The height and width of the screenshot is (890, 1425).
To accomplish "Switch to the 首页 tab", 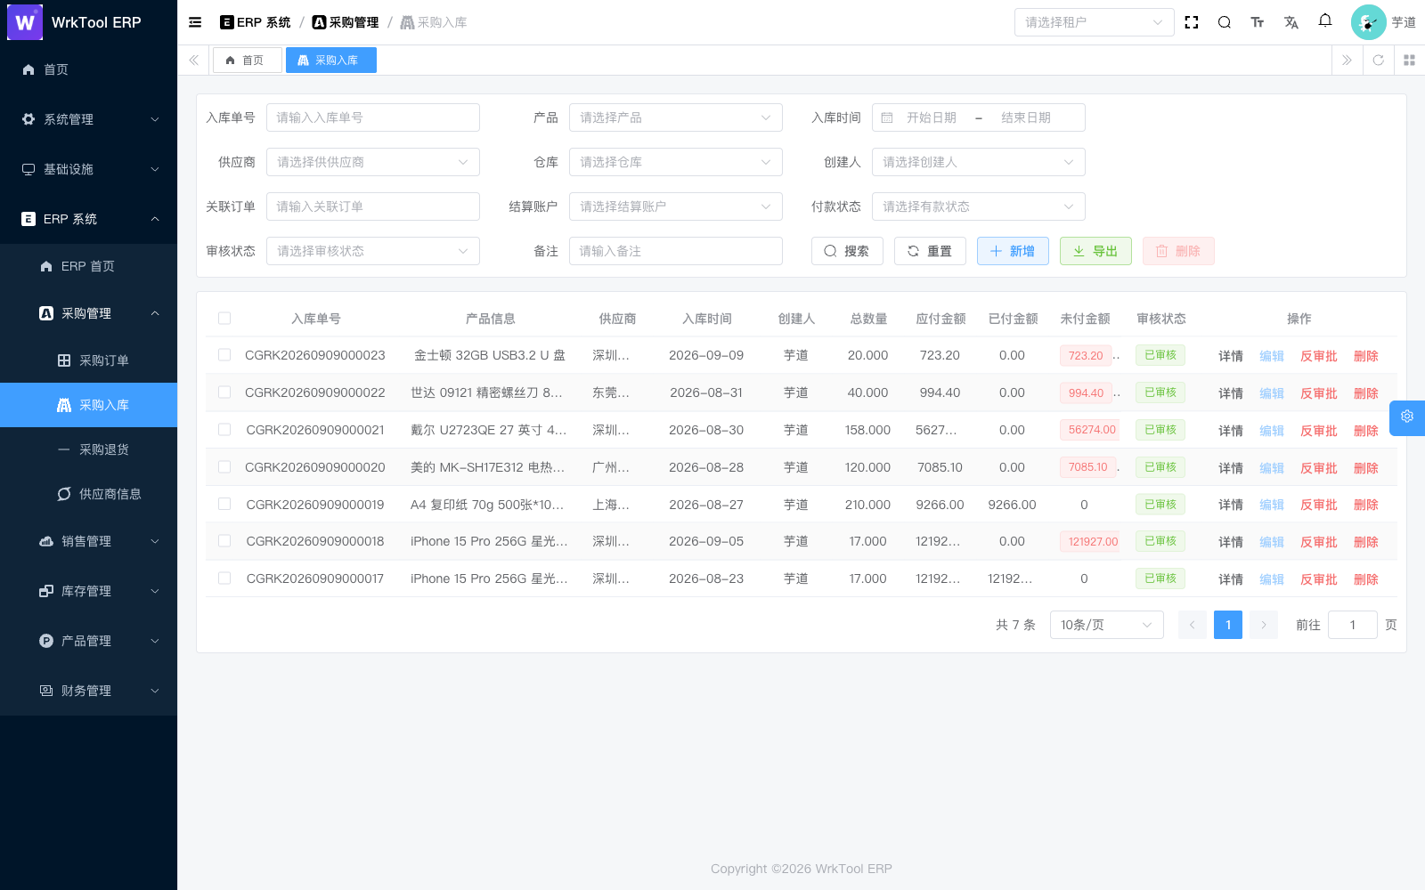I will [x=247, y=61].
